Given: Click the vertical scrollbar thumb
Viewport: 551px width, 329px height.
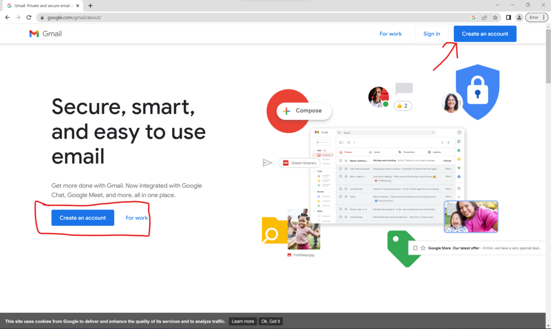Looking at the screenshot, I should 548,56.
